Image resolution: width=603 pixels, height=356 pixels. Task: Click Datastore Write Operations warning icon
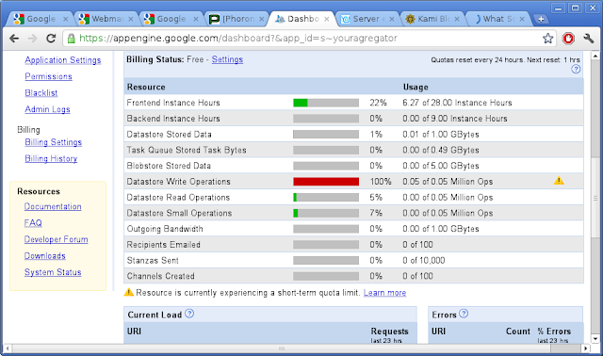(x=559, y=181)
